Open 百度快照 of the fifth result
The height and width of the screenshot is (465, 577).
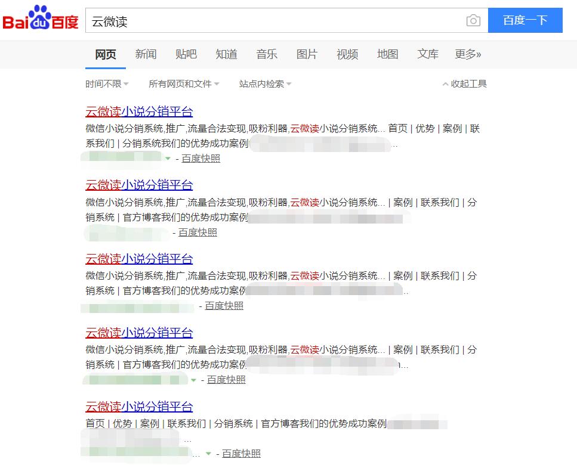242,454
